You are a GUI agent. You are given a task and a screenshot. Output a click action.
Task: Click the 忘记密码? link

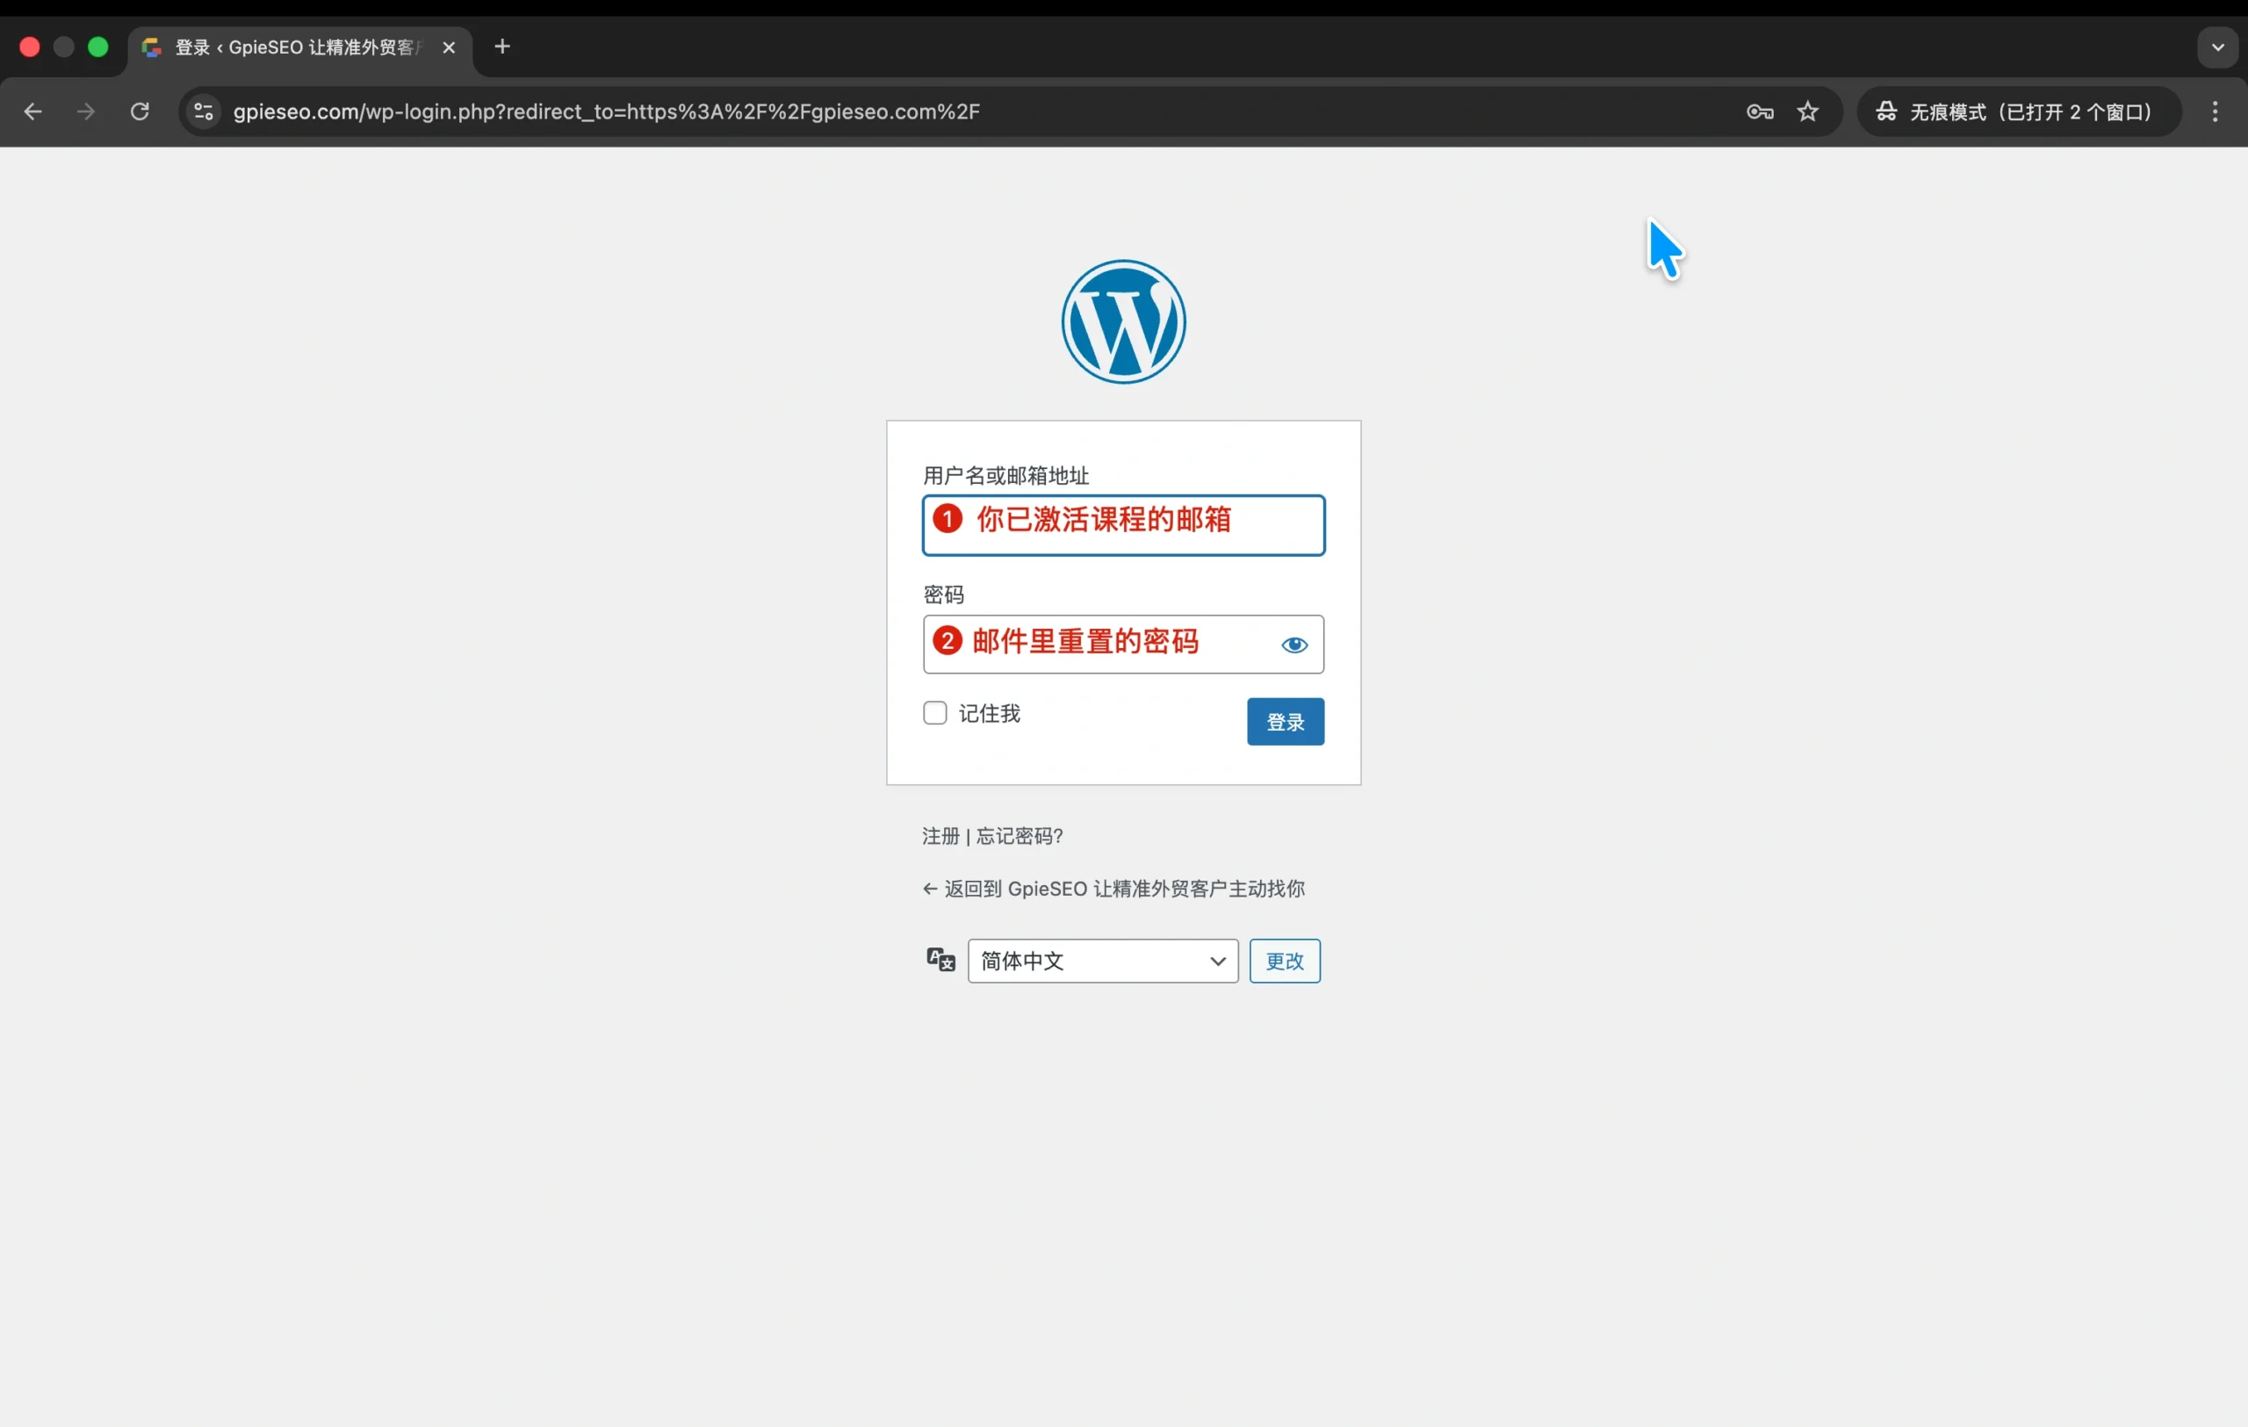[1020, 836]
